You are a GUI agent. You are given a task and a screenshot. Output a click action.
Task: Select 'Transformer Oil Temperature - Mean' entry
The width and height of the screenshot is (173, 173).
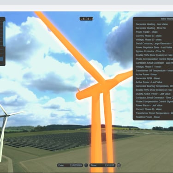click(154, 71)
